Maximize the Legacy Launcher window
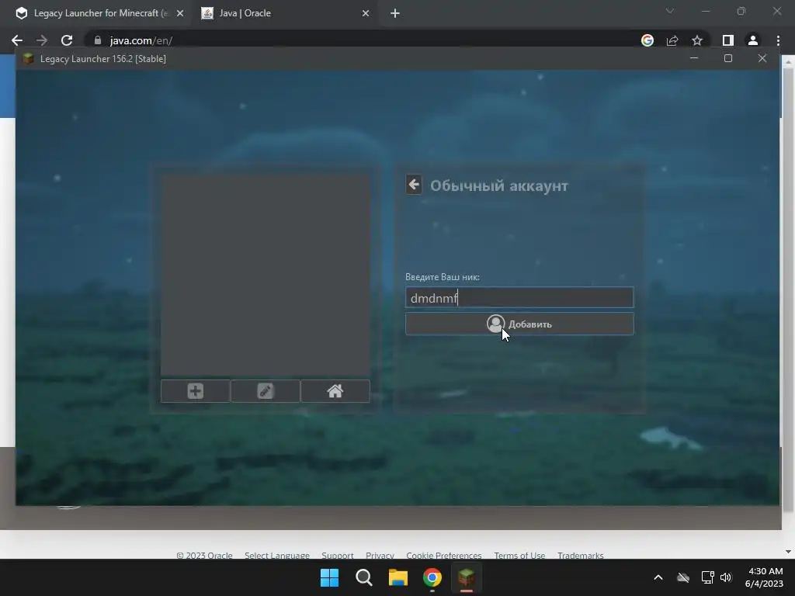The width and height of the screenshot is (795, 596). point(728,58)
